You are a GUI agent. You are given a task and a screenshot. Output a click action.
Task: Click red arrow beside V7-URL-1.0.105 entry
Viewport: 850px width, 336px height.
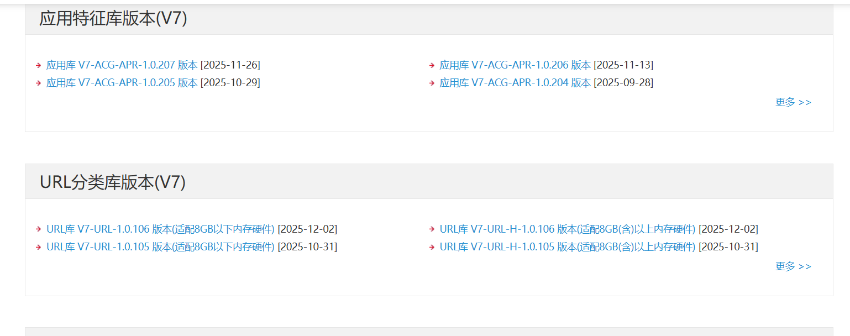(39, 247)
